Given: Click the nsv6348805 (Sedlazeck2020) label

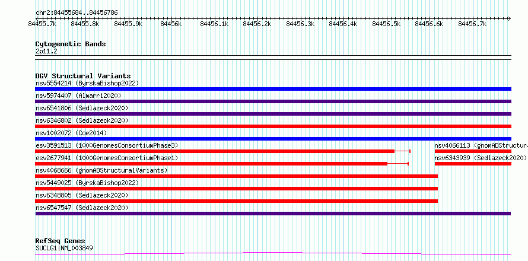Looking at the screenshot, I should 82,195.
